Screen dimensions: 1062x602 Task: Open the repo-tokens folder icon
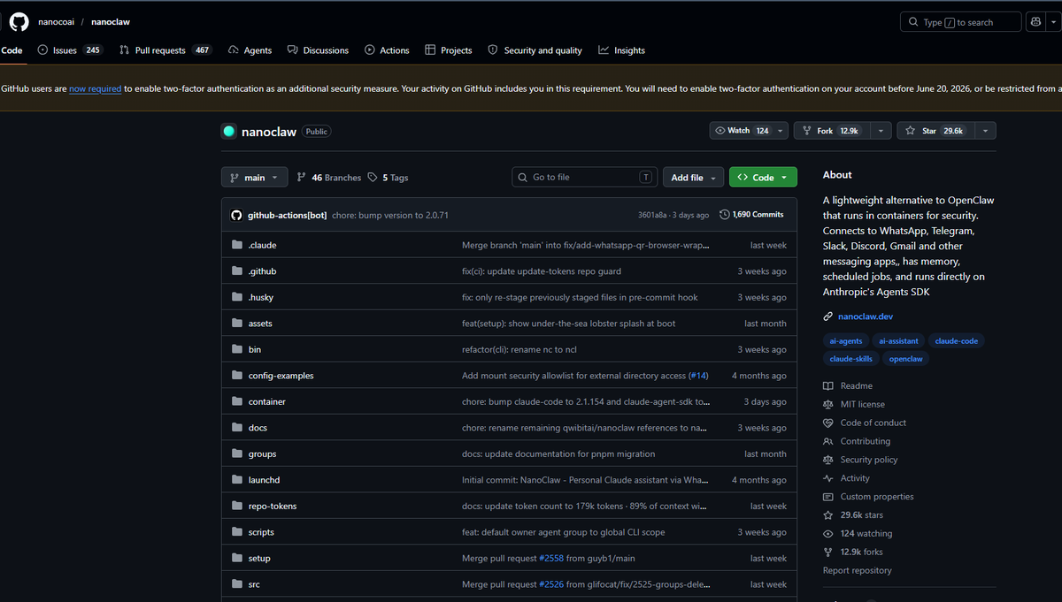click(237, 506)
